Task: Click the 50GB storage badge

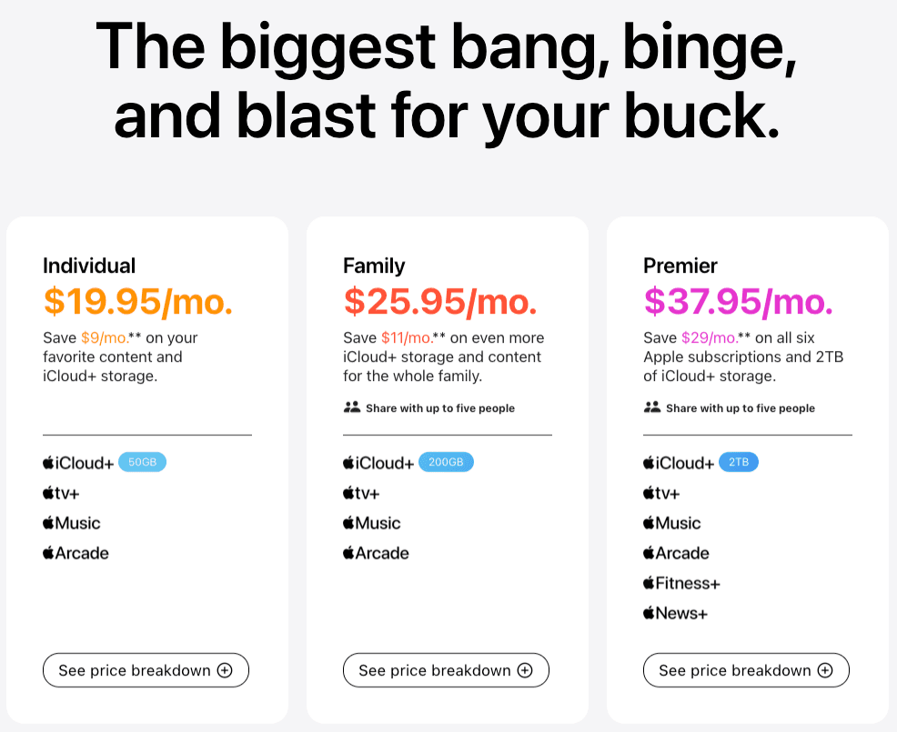Action: pyautogui.click(x=143, y=462)
